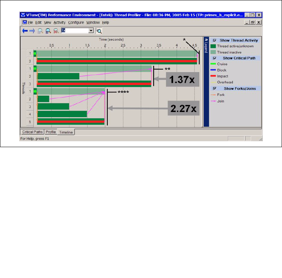
Task: Click the Time (seconds) axis label
Action: click(111, 40)
